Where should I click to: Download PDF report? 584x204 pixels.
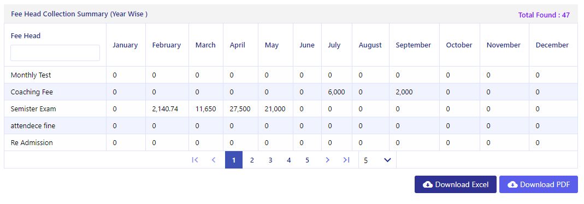539,184
